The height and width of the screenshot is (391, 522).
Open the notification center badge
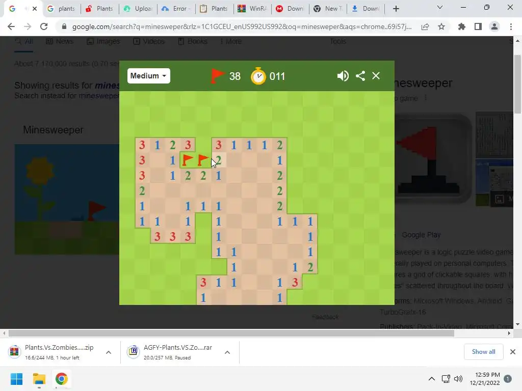pyautogui.click(x=508, y=379)
